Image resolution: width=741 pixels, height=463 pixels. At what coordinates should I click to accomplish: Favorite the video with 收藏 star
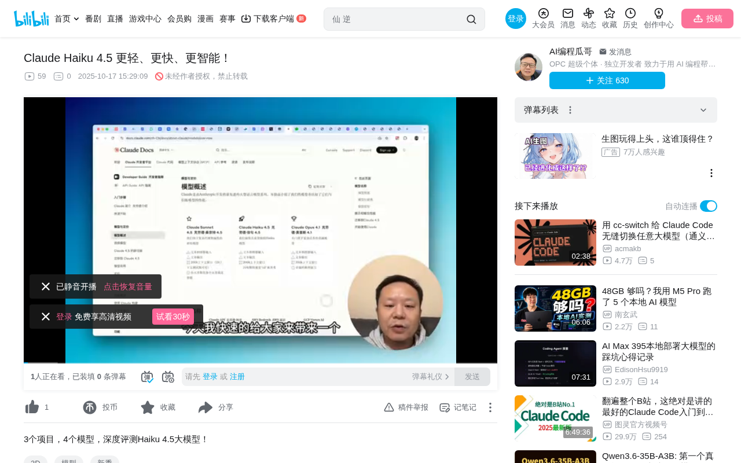click(x=148, y=407)
